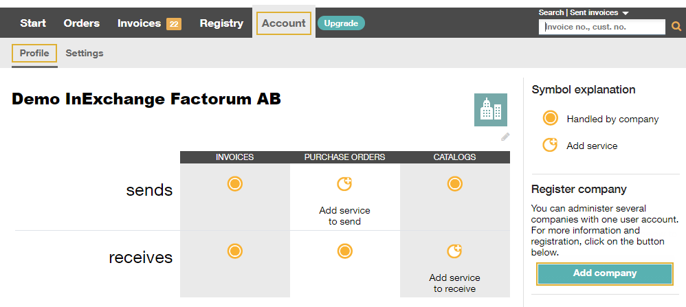Click the receives purchase orders status circle

tap(345, 251)
